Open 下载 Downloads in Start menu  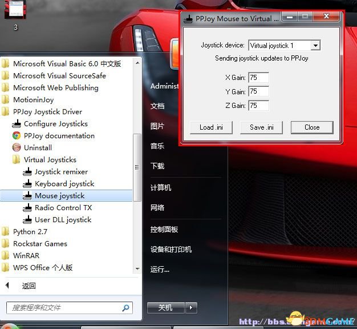[157, 166]
